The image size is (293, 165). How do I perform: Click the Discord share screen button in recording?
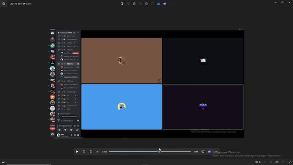65,130
